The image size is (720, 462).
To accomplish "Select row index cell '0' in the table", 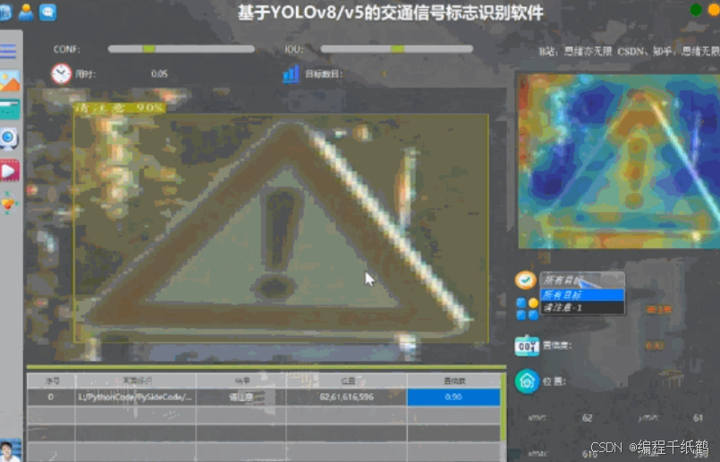I will (x=51, y=397).
